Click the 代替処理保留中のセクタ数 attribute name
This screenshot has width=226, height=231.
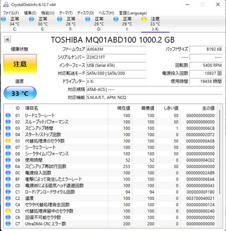pyautogui.click(x=49, y=211)
